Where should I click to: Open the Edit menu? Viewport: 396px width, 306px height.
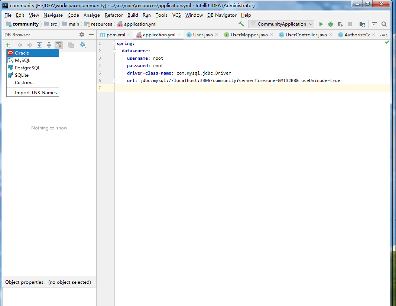click(20, 15)
